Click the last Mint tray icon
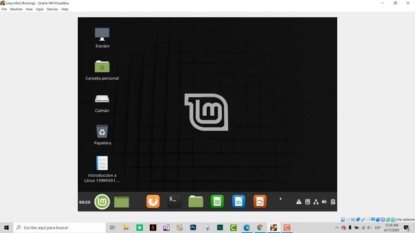The width and height of the screenshot is (415, 233). tap(333, 202)
